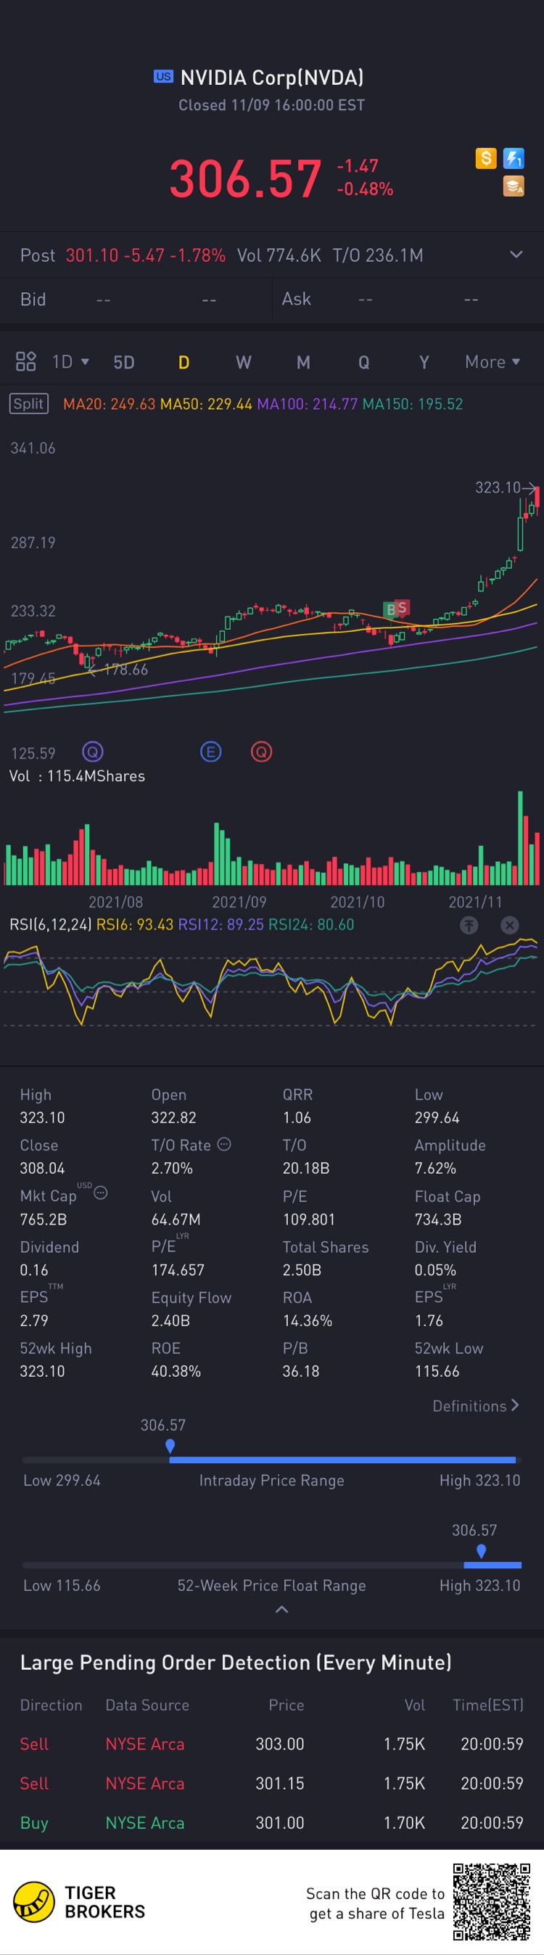Select the Q quarterly chart tab
The height and width of the screenshot is (1955, 544).
[363, 362]
